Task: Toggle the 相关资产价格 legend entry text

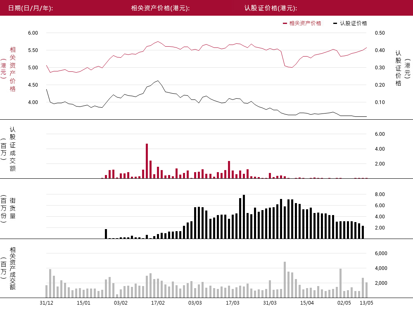Action: tap(305, 23)
